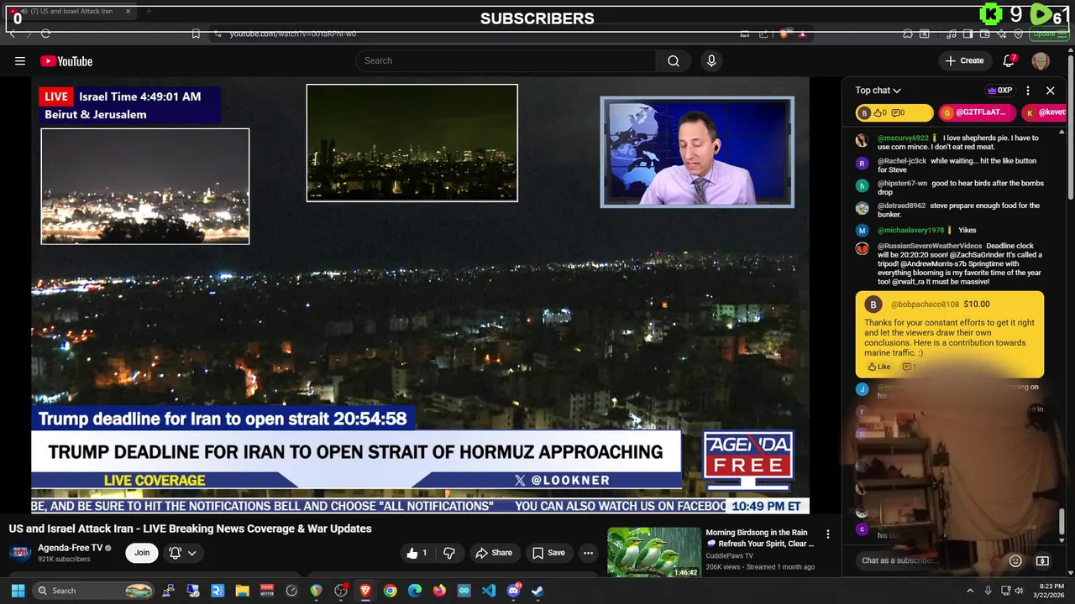Open options for the Morning Birdsong video
Image resolution: width=1075 pixels, height=604 pixels.
point(828,534)
